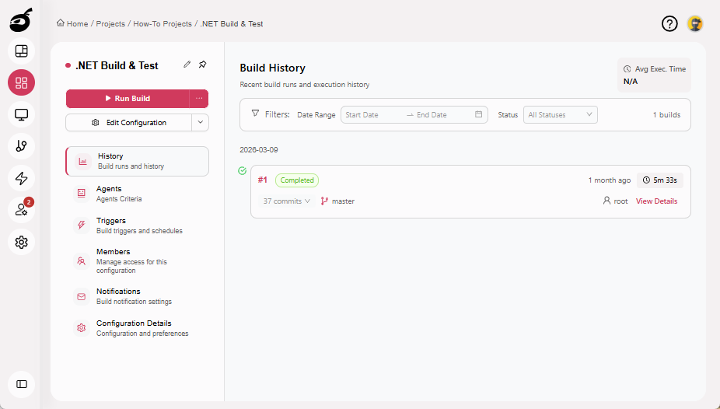
Task: Select the Notifications section
Action: point(138,296)
